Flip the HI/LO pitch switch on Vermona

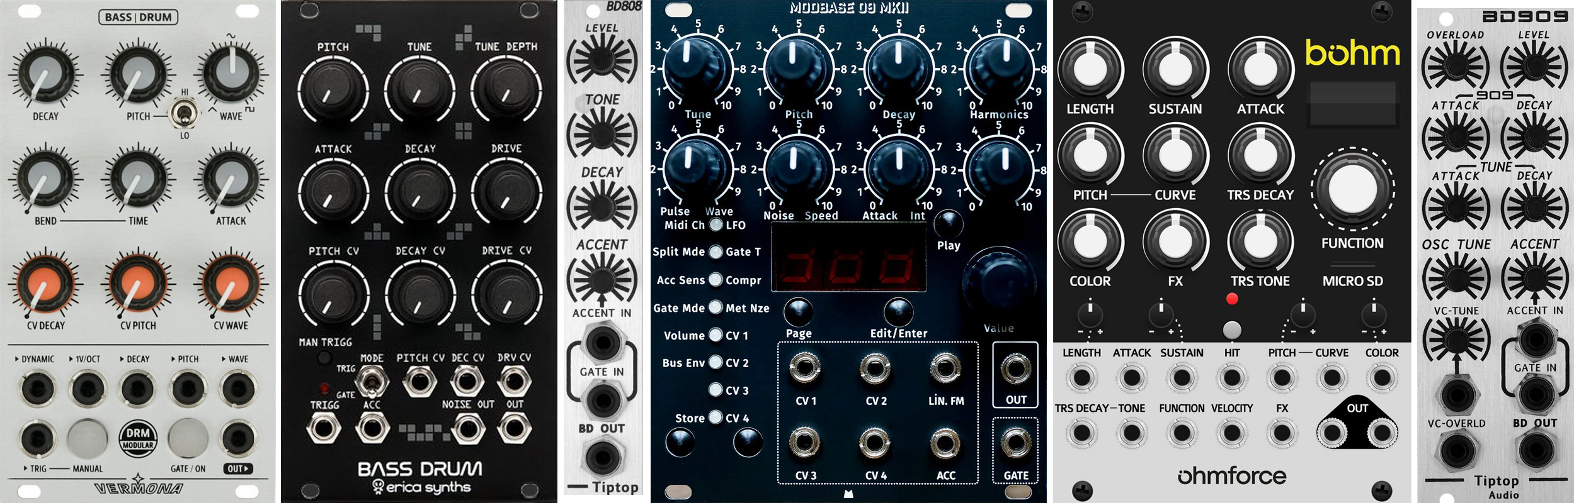coord(185,114)
